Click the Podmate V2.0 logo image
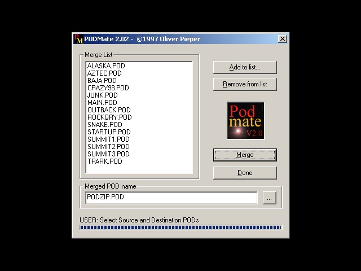This screenshot has width=361, height=271. [245, 121]
